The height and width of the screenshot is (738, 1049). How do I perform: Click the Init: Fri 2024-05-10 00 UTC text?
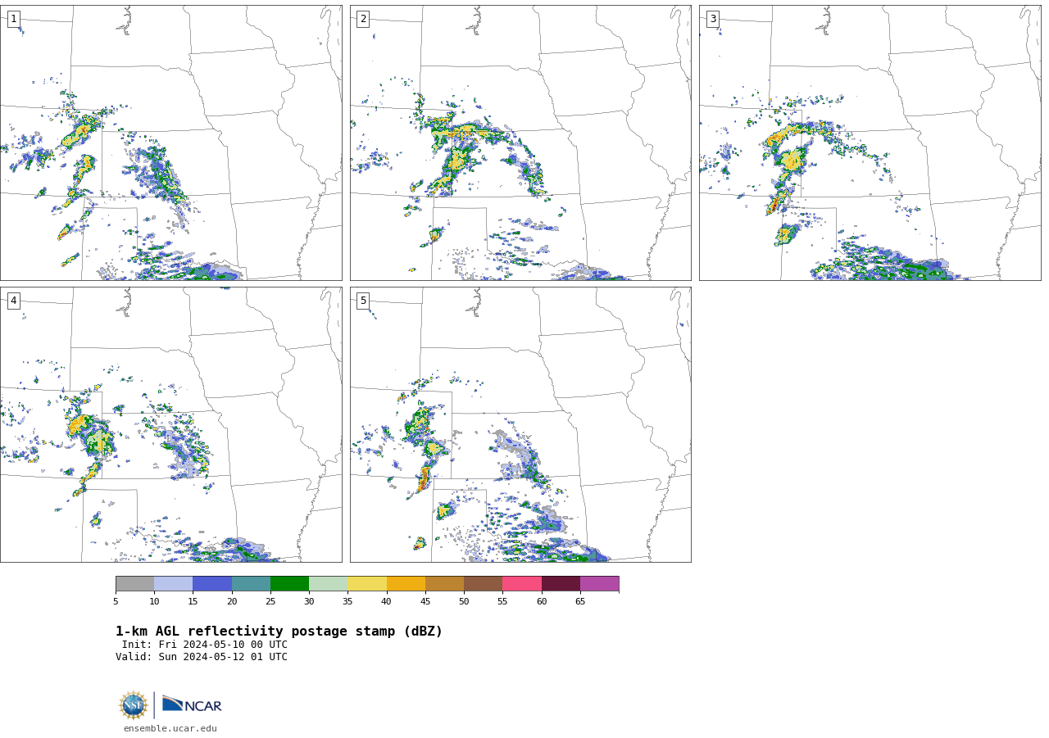(x=205, y=645)
